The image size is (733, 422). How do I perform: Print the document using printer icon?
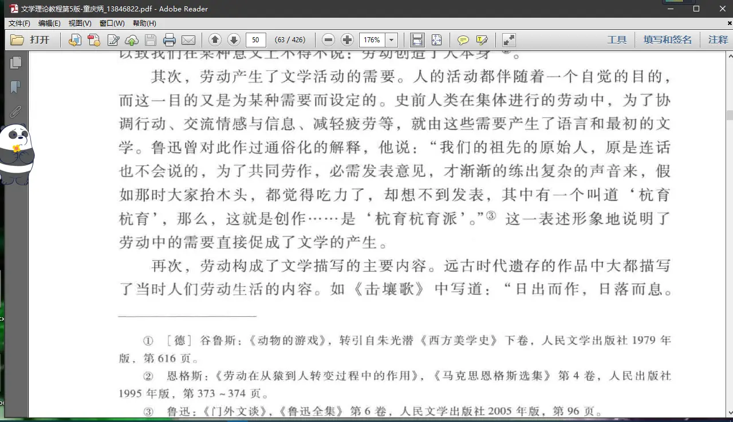coord(170,40)
